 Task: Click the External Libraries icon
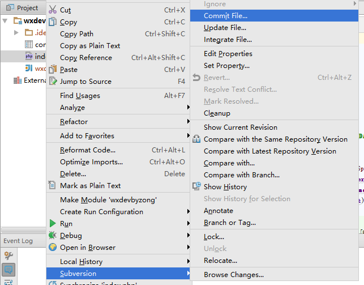click(x=18, y=80)
